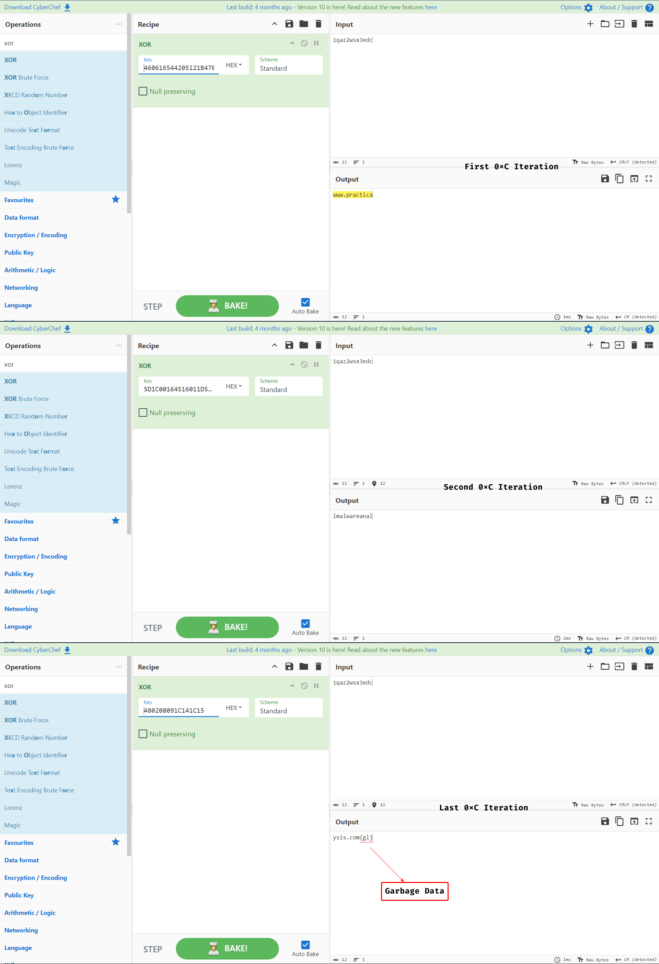Pause the XOR operation with key 480208091C141C15
The width and height of the screenshot is (659, 964).
pyautogui.click(x=316, y=686)
